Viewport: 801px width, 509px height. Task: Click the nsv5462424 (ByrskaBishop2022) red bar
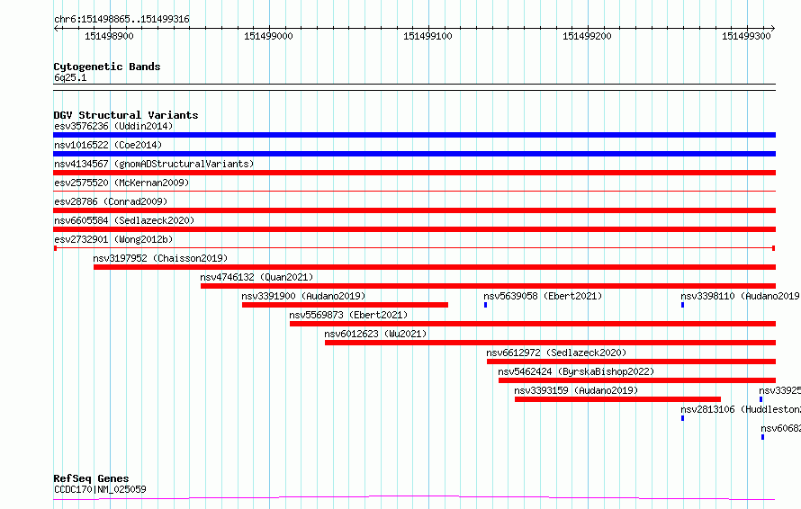[x=637, y=380]
